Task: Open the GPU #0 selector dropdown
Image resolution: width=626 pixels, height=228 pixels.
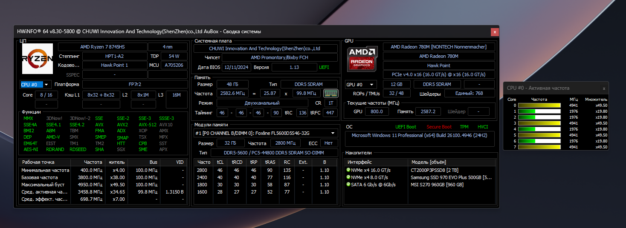Action: [x=361, y=84]
